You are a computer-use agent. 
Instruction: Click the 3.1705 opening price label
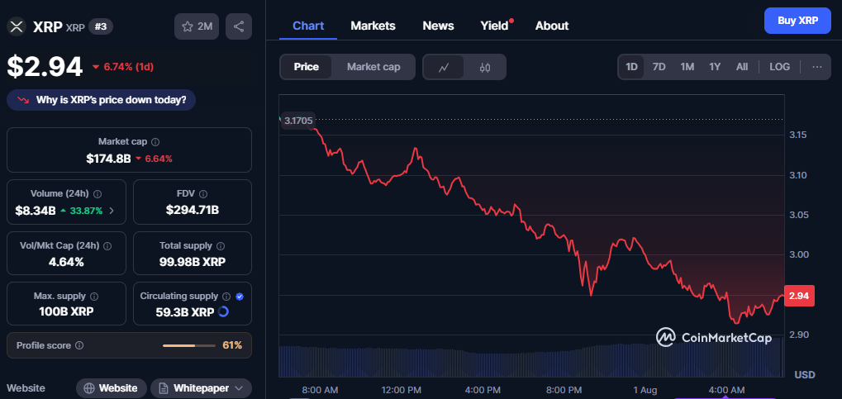click(x=298, y=121)
